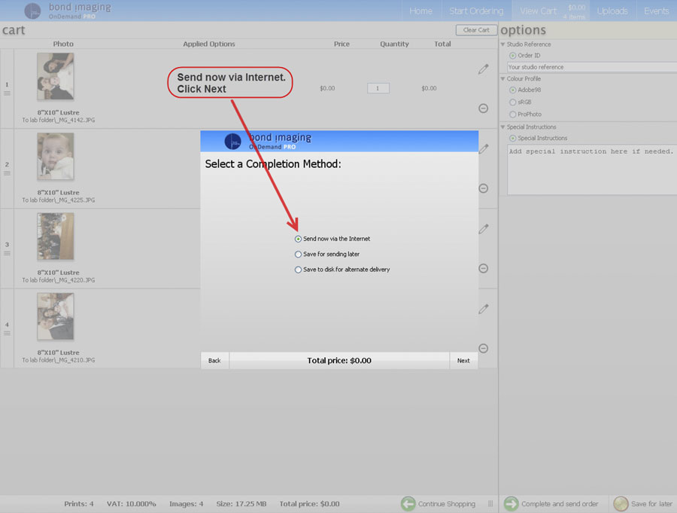The width and height of the screenshot is (677, 513).
Task: Select Save for sending later option
Action: pos(299,255)
